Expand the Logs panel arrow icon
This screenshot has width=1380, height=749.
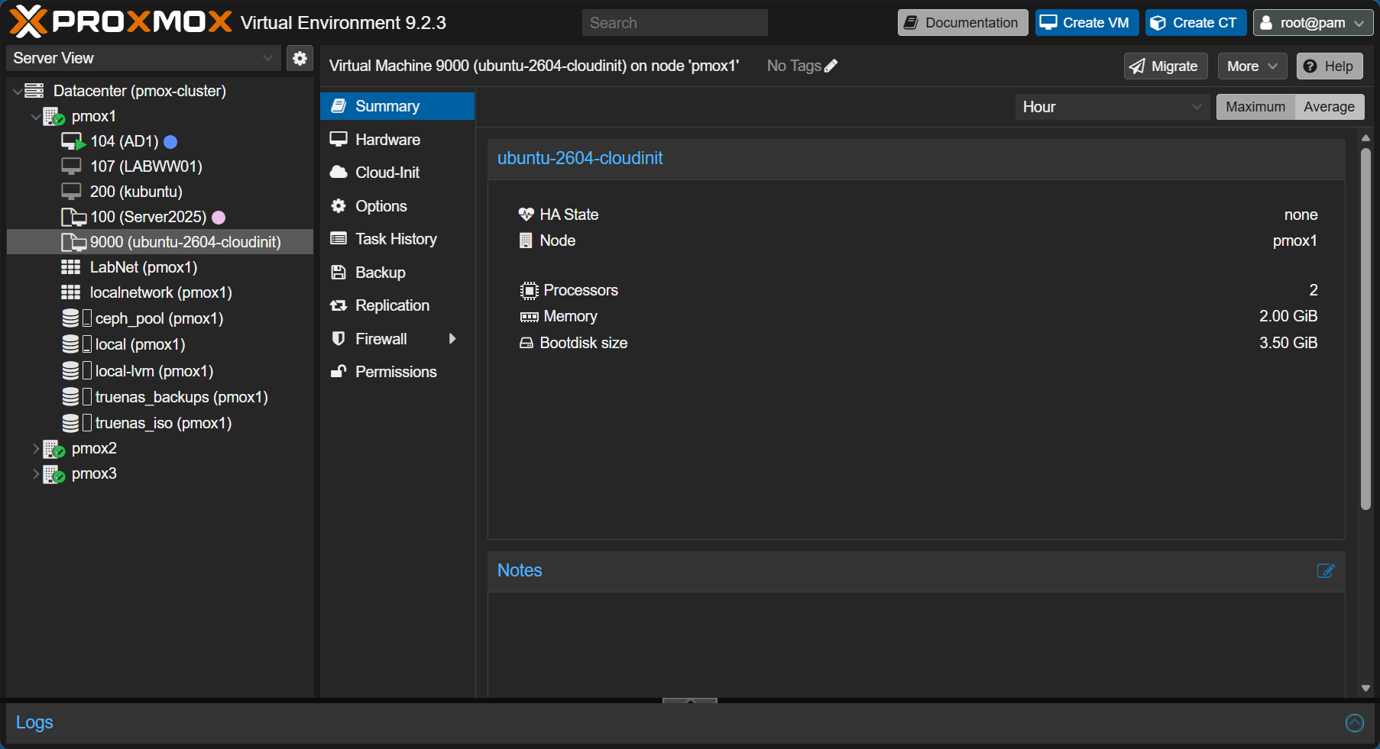[1355, 722]
